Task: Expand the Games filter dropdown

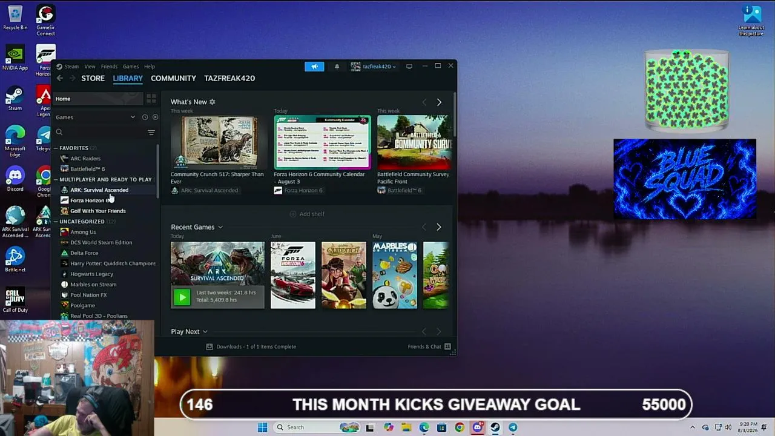Action: click(133, 117)
